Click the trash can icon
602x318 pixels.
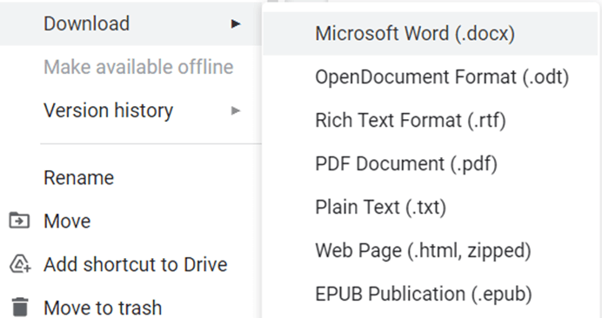pyautogui.click(x=20, y=307)
